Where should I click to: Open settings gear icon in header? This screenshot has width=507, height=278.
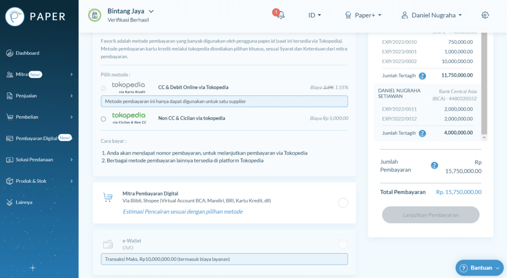[485, 15]
